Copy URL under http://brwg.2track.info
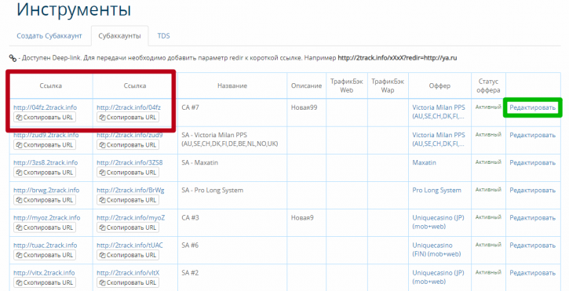The image size is (569, 291). [45, 200]
